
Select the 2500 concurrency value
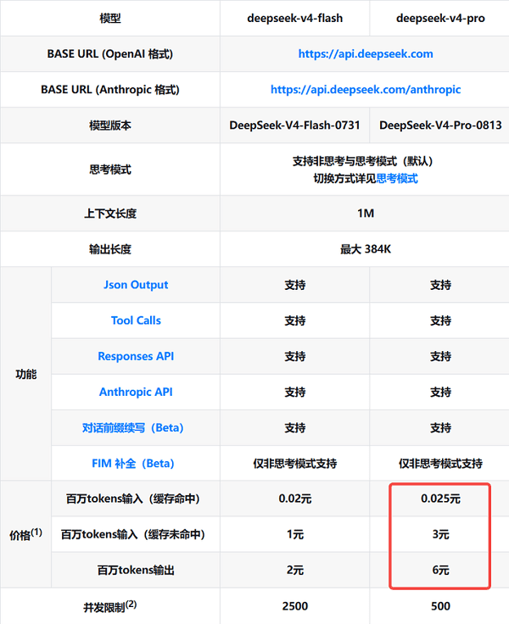(x=294, y=606)
